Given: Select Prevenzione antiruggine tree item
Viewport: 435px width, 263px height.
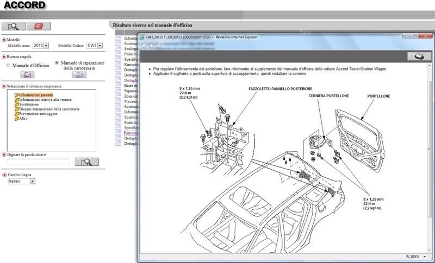Looking at the screenshot, I should point(38,114).
